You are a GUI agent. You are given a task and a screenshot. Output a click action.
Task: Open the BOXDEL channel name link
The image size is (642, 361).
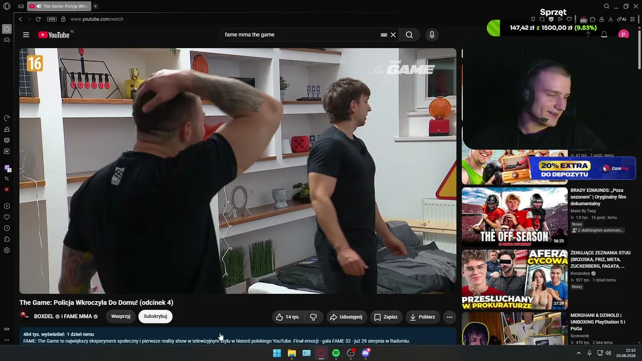click(44, 316)
